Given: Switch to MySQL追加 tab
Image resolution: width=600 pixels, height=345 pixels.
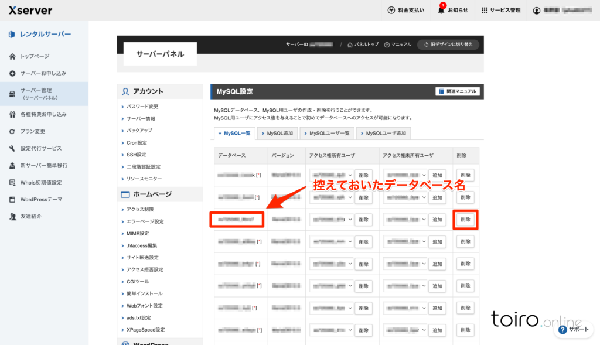Looking at the screenshot, I should pos(278,134).
